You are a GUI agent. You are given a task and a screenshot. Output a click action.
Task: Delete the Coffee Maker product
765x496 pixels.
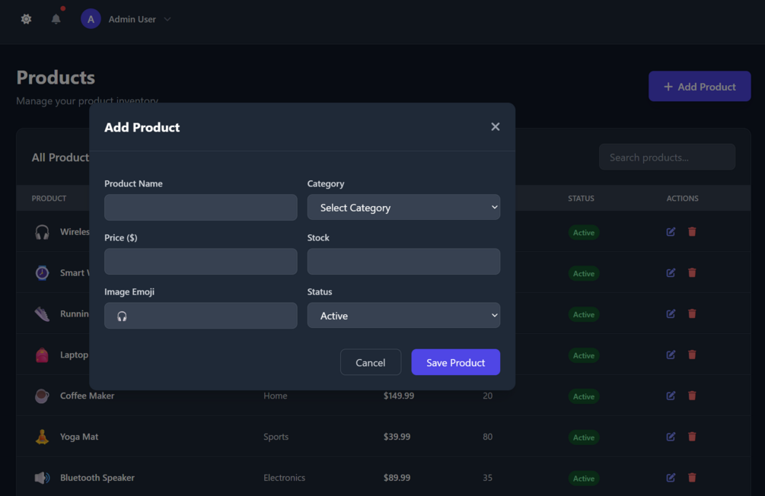point(692,396)
